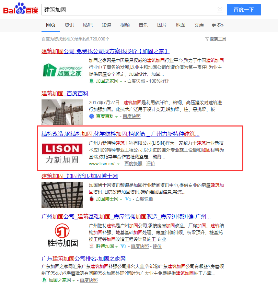The image size is (278, 289).
Task: Click the Baidu logo
Action: pos(21,9)
